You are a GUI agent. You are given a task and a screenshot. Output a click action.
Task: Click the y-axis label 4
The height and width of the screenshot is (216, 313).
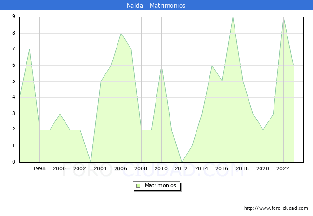point(13,97)
